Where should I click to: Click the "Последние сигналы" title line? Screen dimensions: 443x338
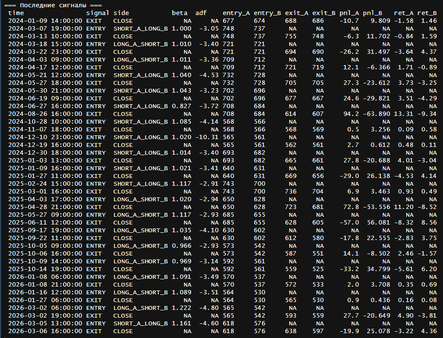(x=52, y=5)
